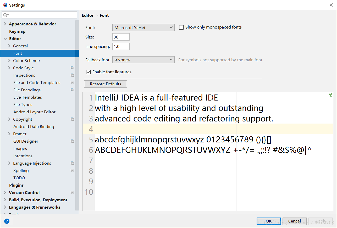Screen dimensions: 337x228
Task: Expand the Code Style node arrow
Action: [x=9, y=68]
